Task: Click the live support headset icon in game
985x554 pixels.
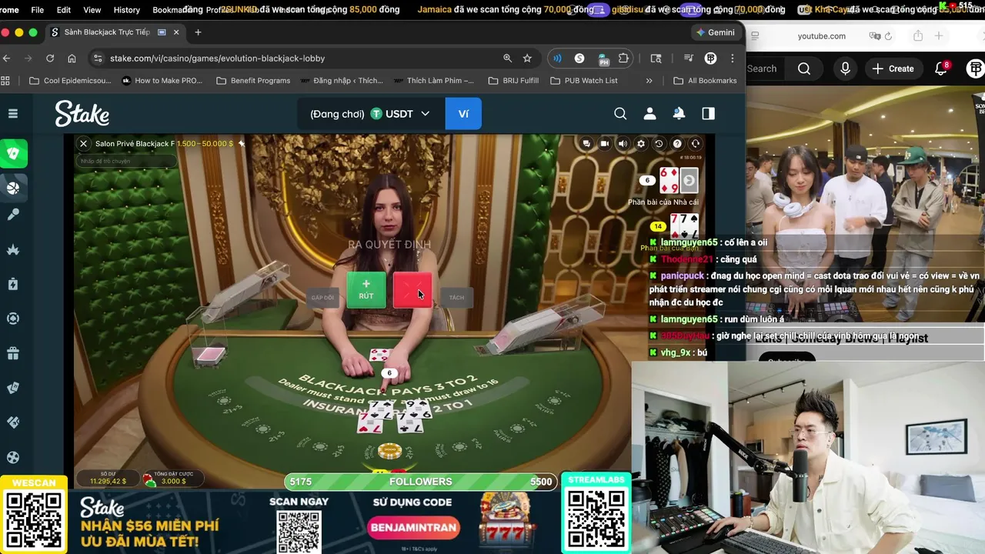Action: 695,144
